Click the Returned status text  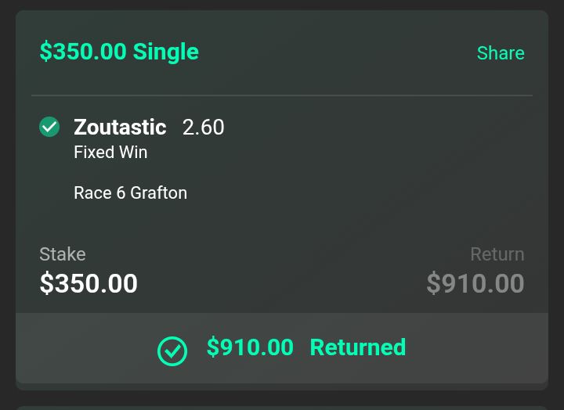(x=358, y=347)
